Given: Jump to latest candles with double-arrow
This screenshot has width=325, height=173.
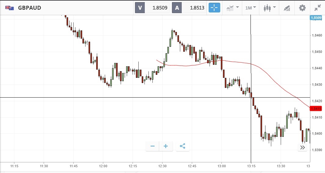Looking at the screenshot, I should click(x=302, y=147).
